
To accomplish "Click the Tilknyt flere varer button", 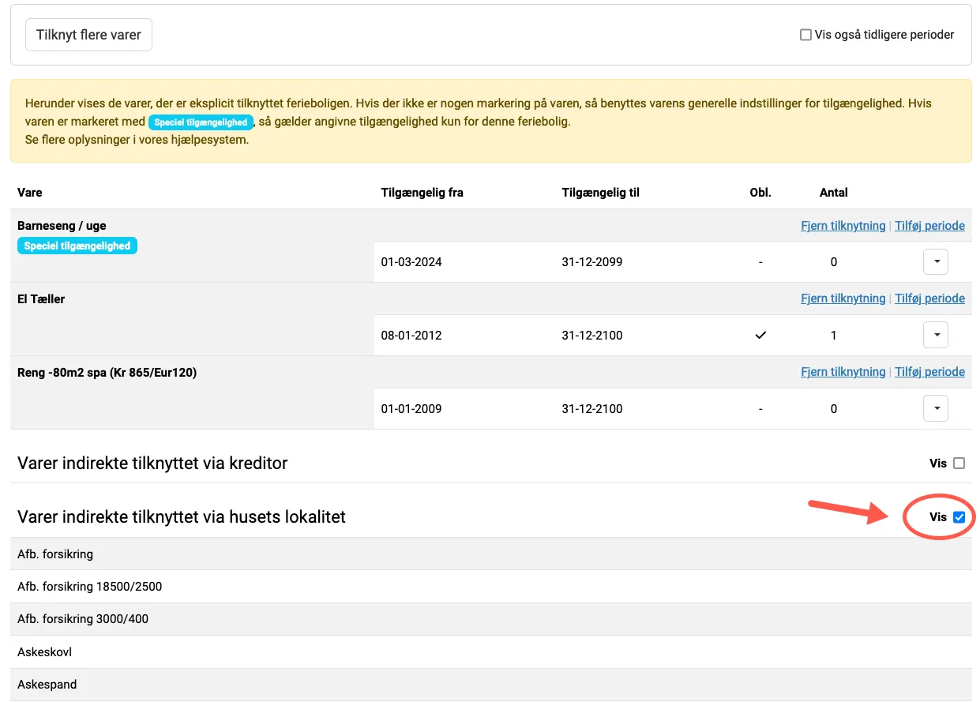I will tap(88, 36).
